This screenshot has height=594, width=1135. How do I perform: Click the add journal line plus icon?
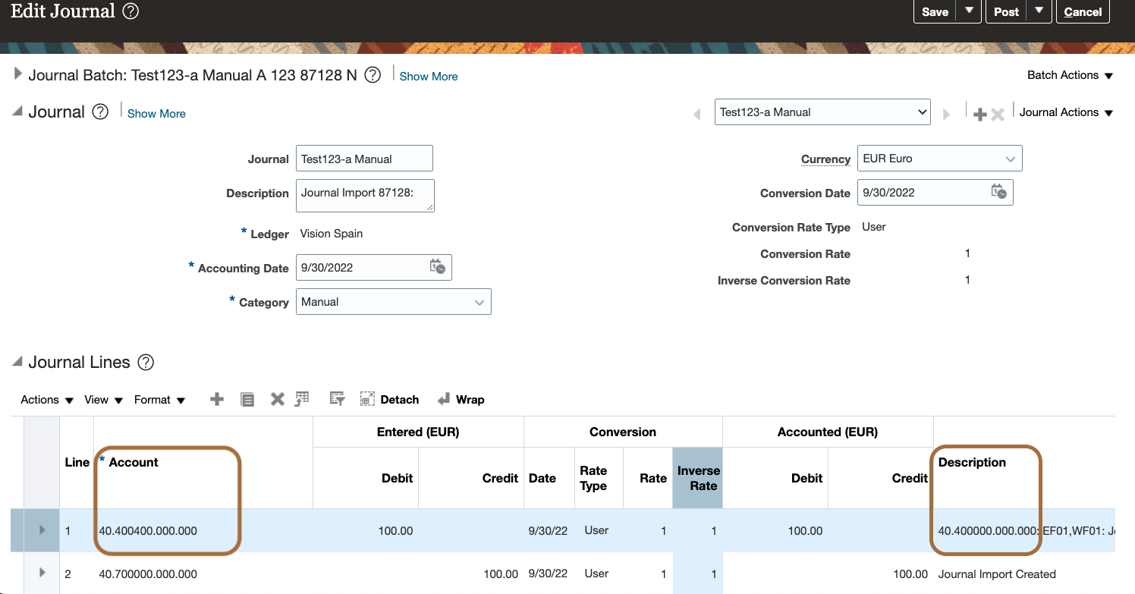tap(217, 400)
